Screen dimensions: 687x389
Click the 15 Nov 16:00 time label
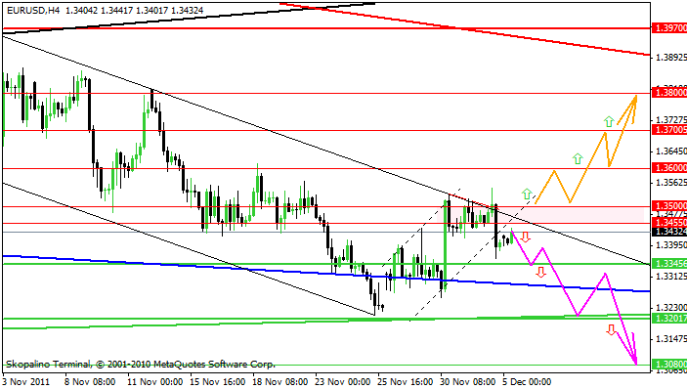218,382
